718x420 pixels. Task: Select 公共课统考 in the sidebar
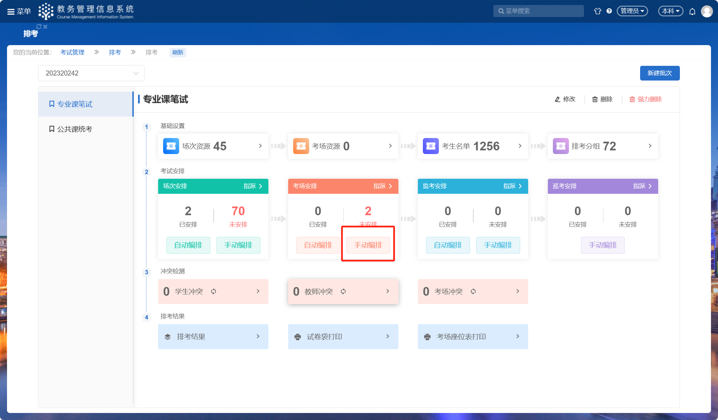(x=74, y=129)
